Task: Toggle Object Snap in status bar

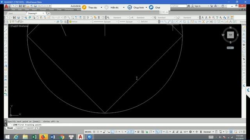Action: [x=132, y=132]
